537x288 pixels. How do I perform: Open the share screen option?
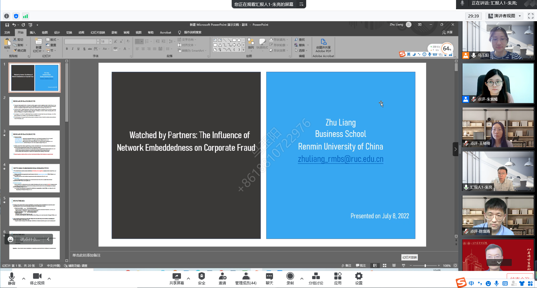(176, 278)
